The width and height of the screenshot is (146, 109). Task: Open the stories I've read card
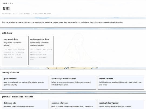point(121,83)
